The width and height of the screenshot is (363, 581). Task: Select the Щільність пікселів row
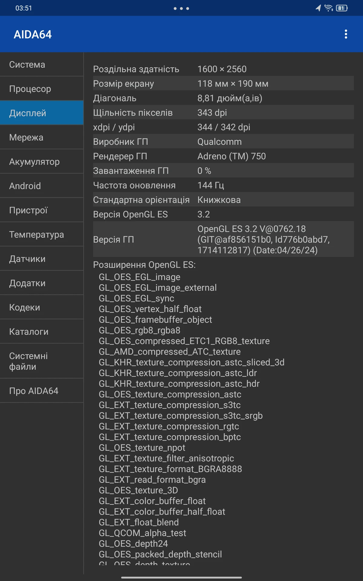pos(223,113)
